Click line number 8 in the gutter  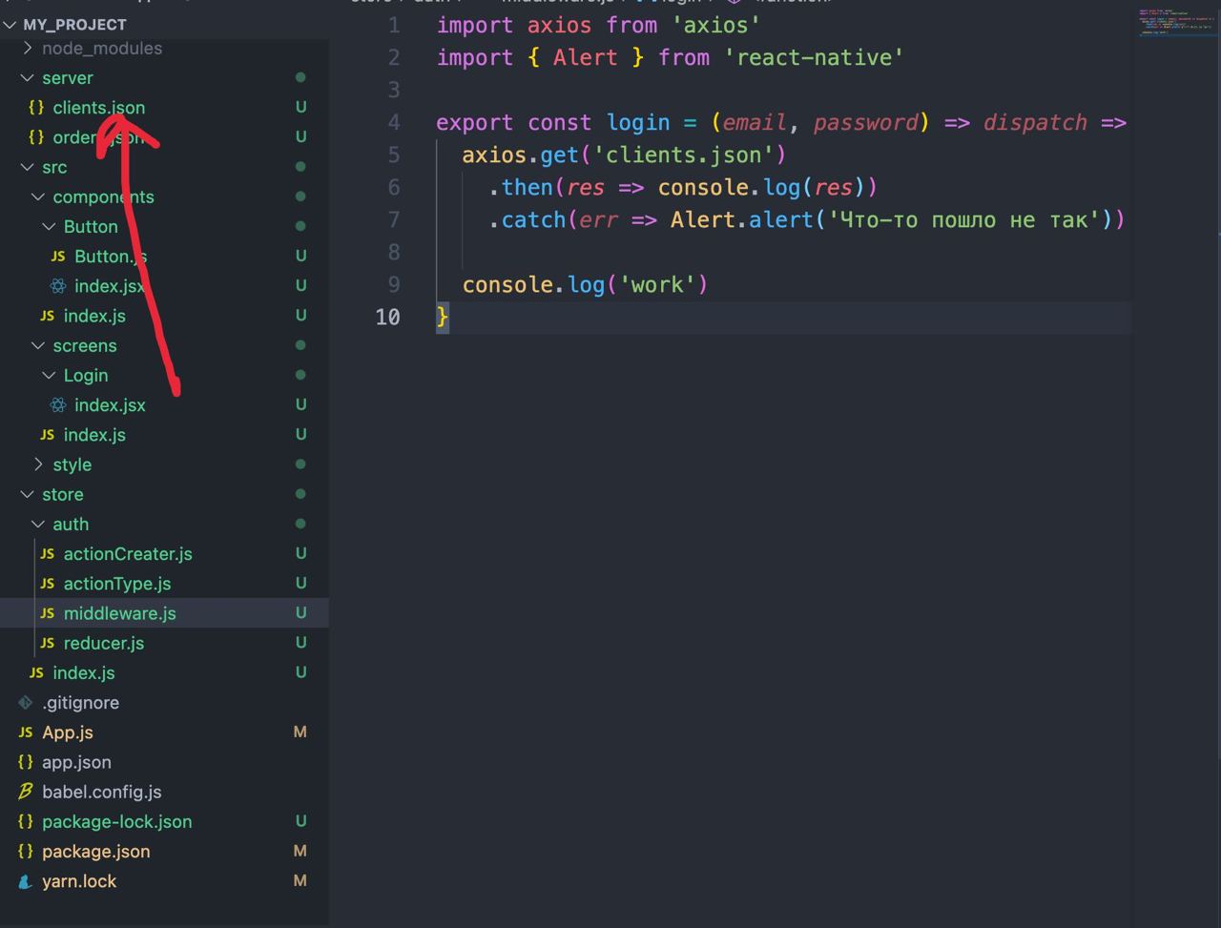[x=394, y=252]
